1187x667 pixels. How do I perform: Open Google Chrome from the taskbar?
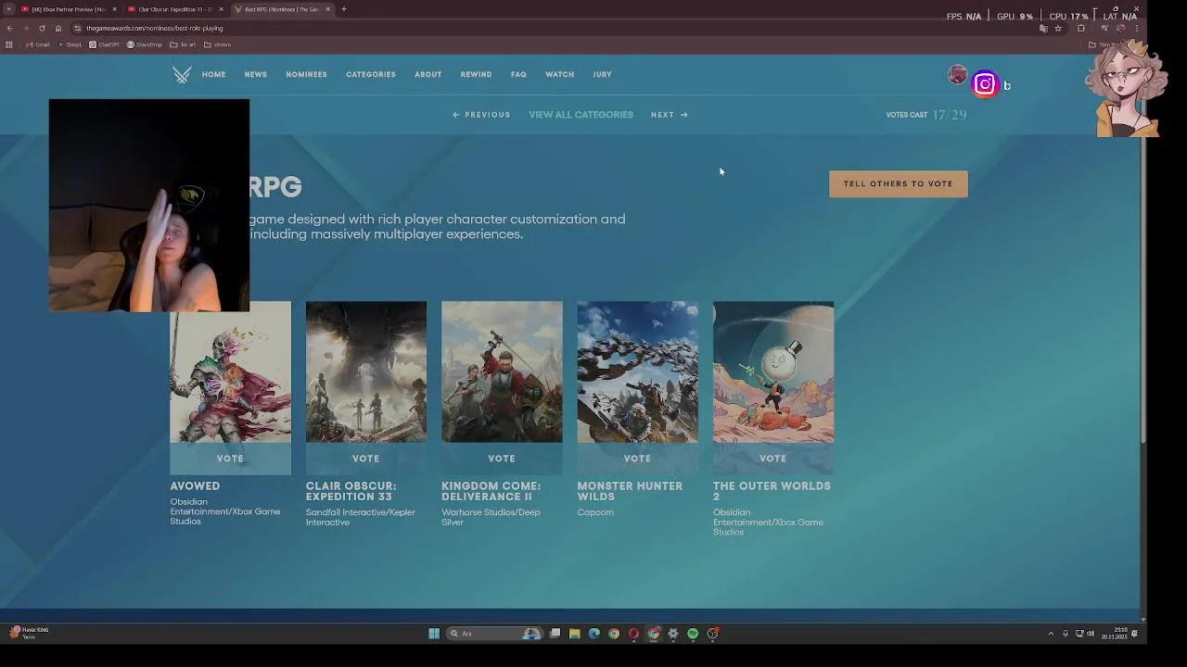tap(614, 634)
